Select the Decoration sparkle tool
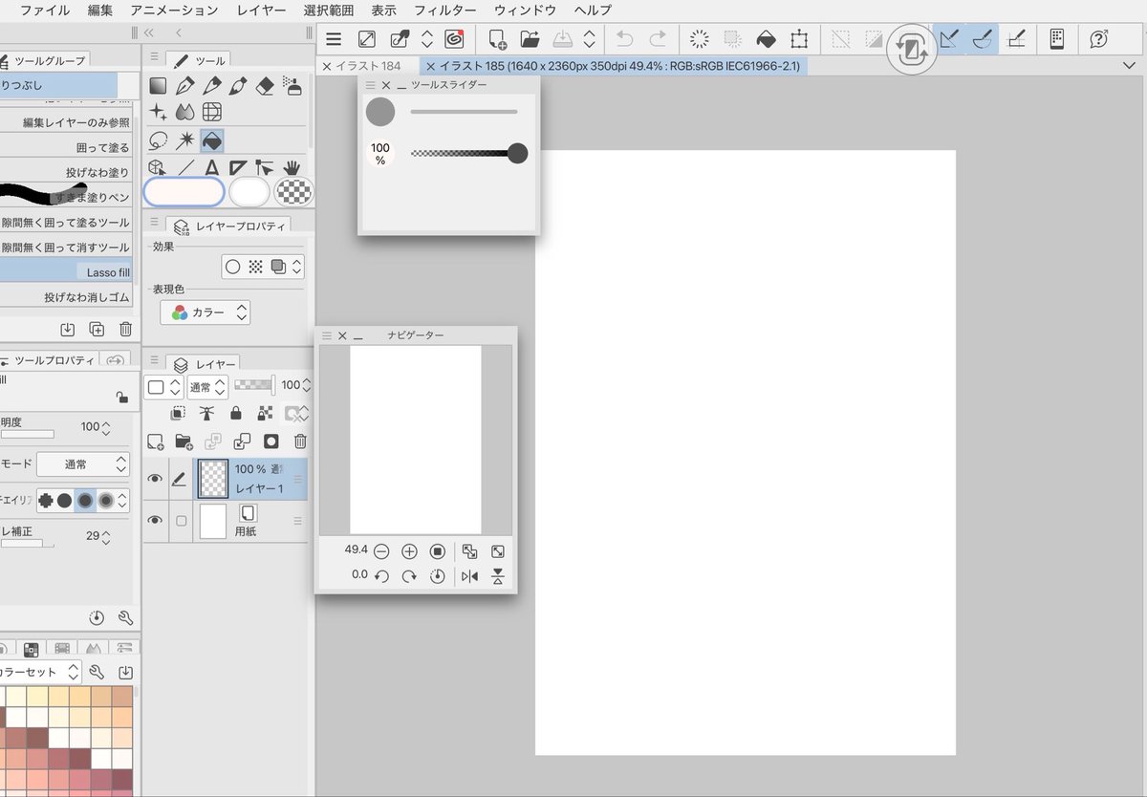Screen dimensions: 1147x797 pos(158,113)
